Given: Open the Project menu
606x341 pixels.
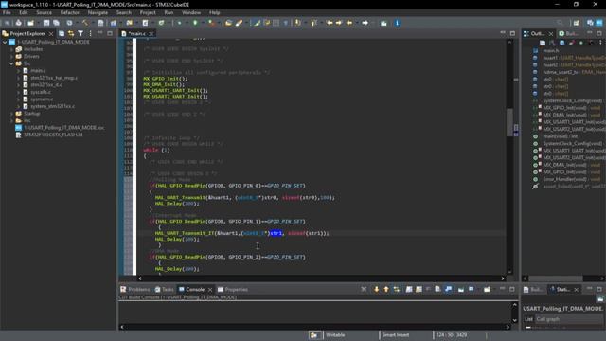Looking at the screenshot, I should pos(148,12).
